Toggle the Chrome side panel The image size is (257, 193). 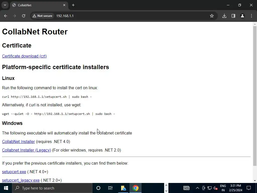click(x=233, y=16)
